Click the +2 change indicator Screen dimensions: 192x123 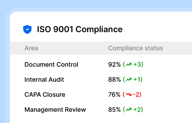(137, 110)
